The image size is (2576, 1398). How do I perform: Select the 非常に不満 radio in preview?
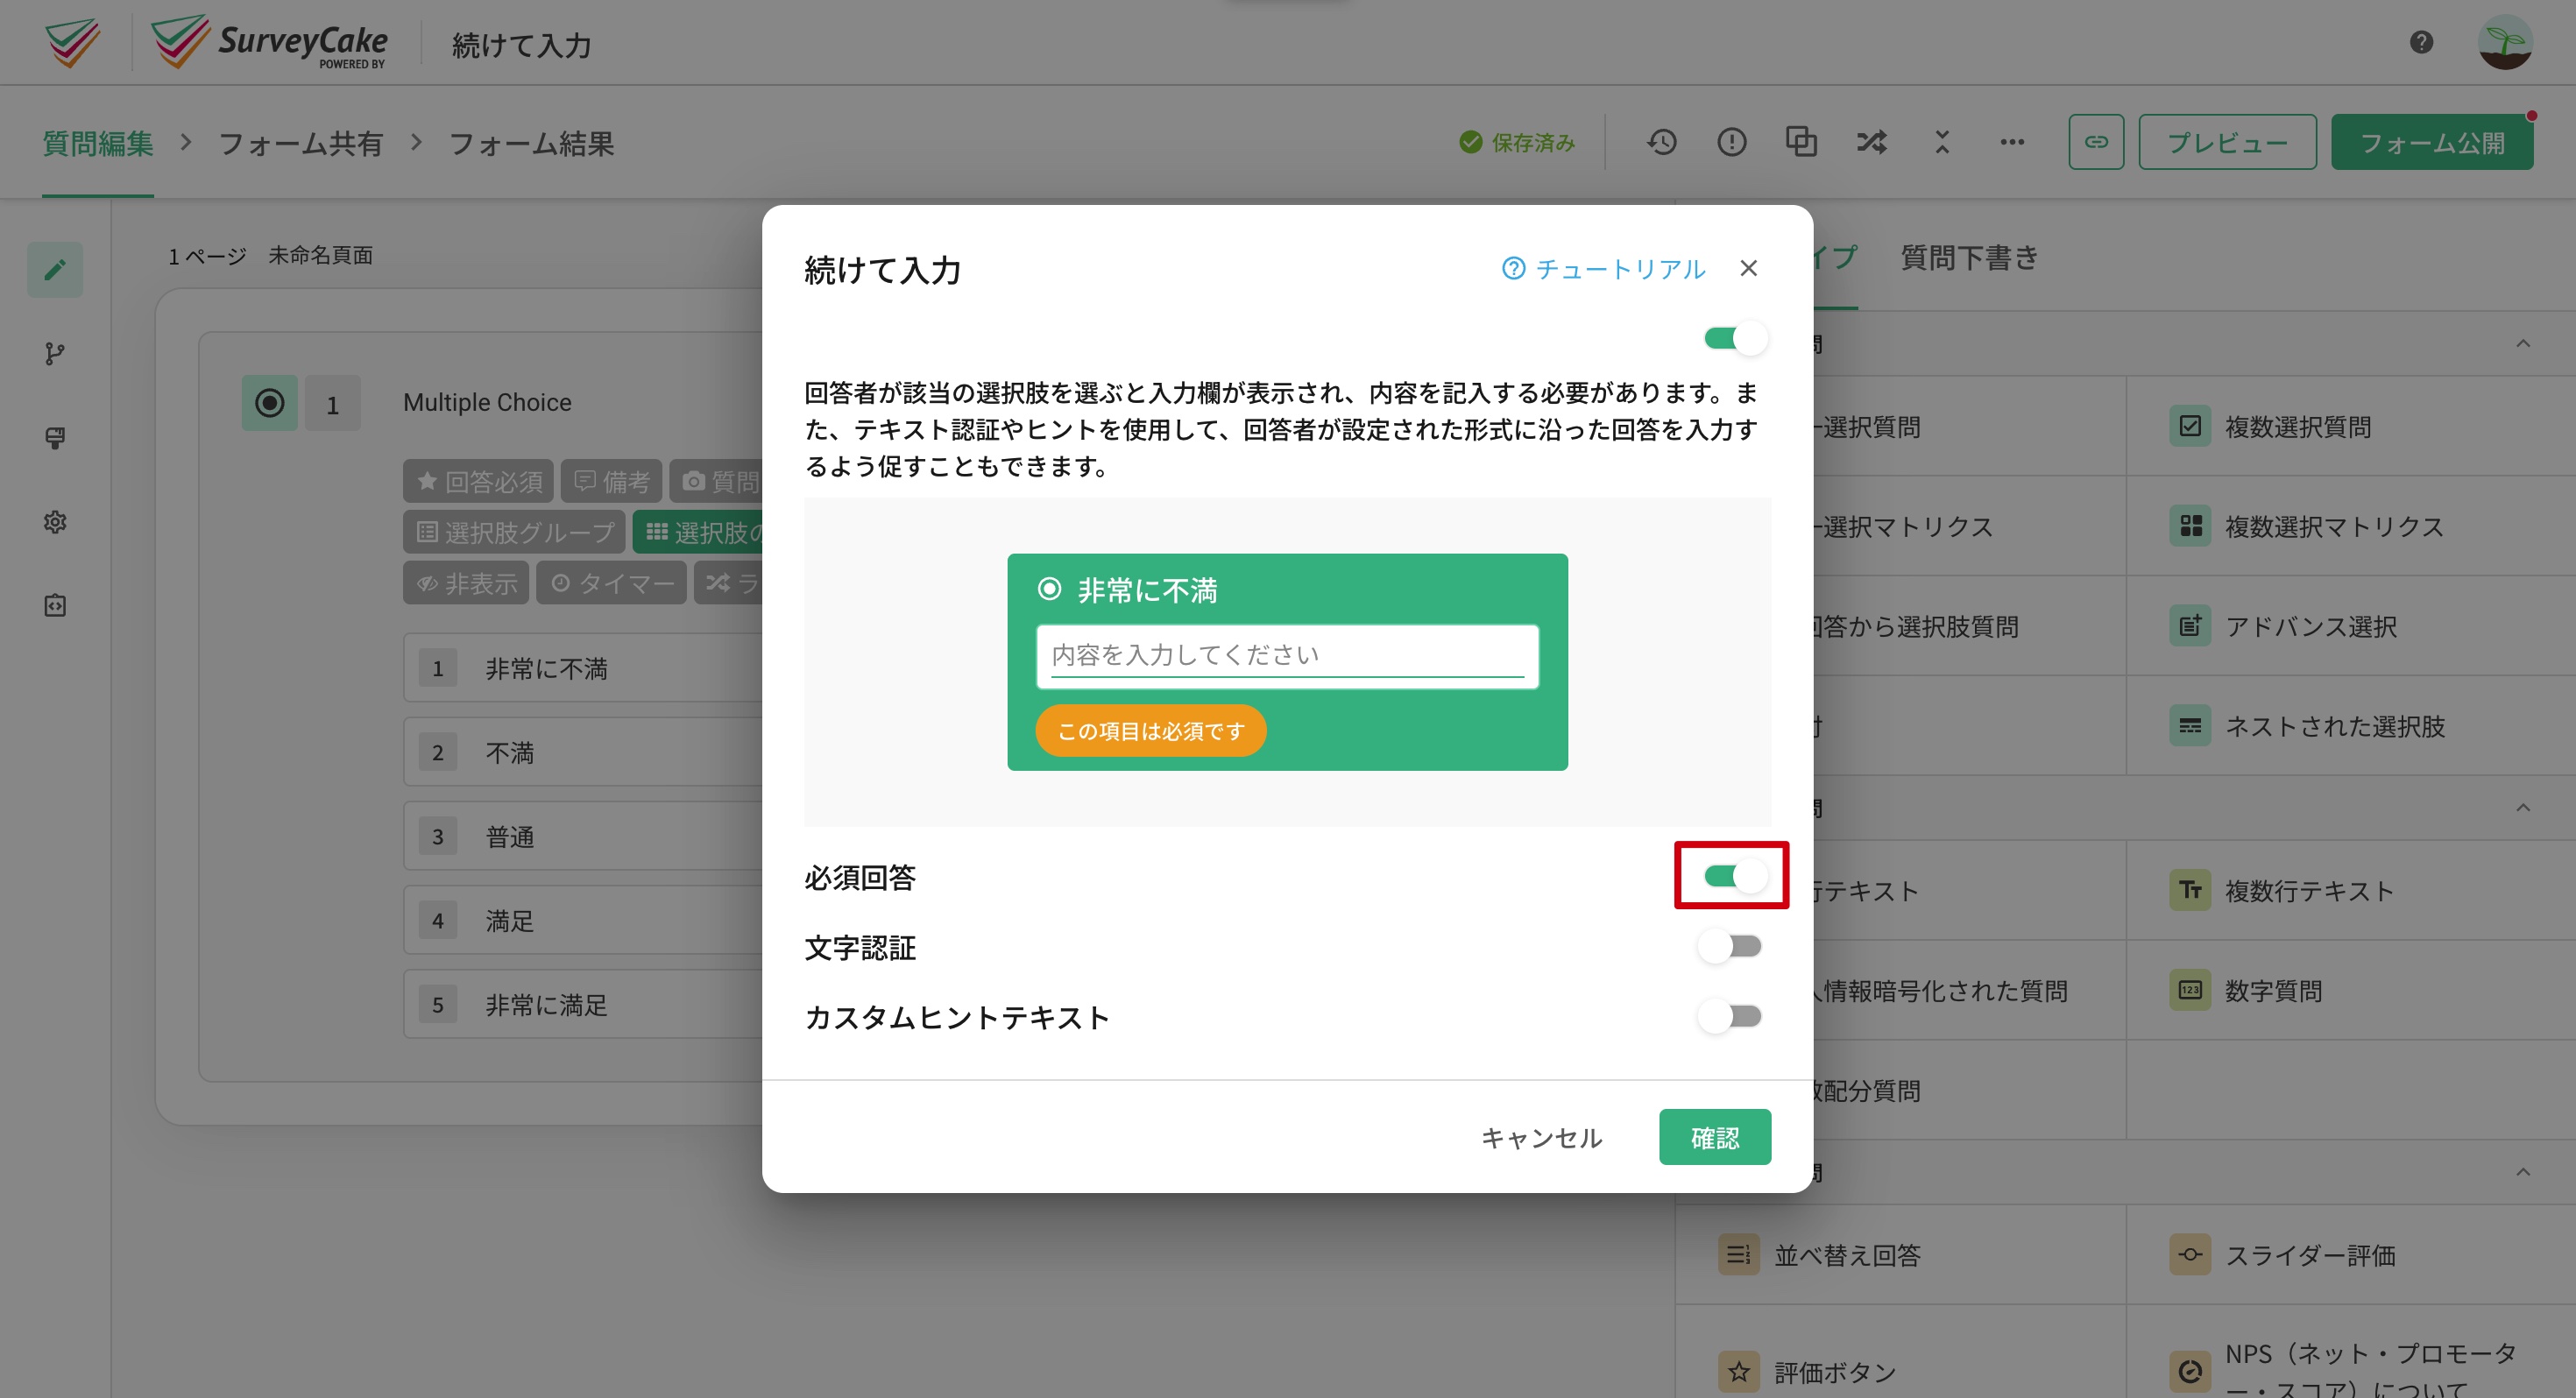1049,589
